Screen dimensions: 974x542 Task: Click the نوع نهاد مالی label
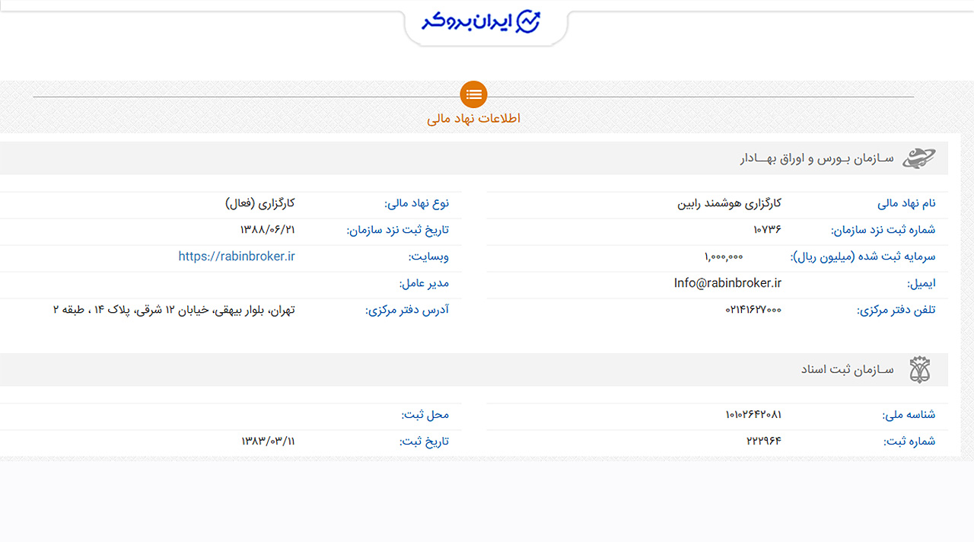(416, 204)
